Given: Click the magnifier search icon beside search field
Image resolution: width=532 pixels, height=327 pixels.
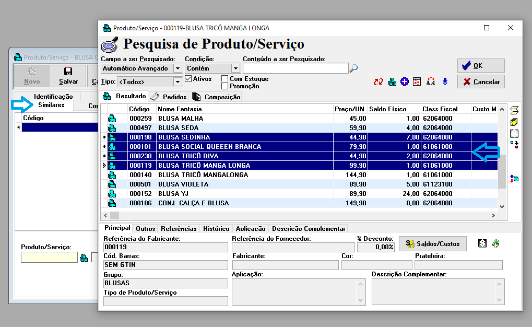Looking at the screenshot, I should (353, 68).
